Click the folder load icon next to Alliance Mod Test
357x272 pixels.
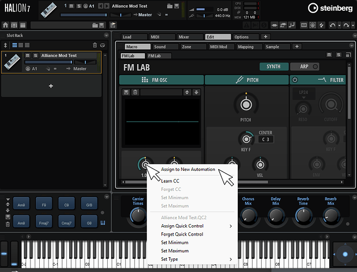point(170,6)
